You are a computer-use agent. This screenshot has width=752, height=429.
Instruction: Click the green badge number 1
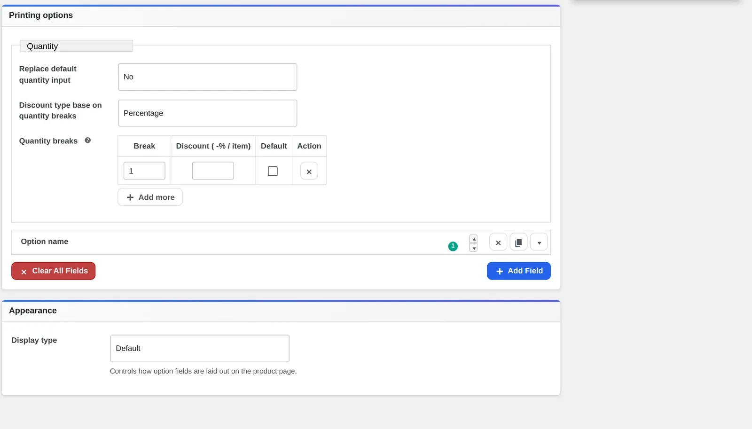click(x=453, y=246)
